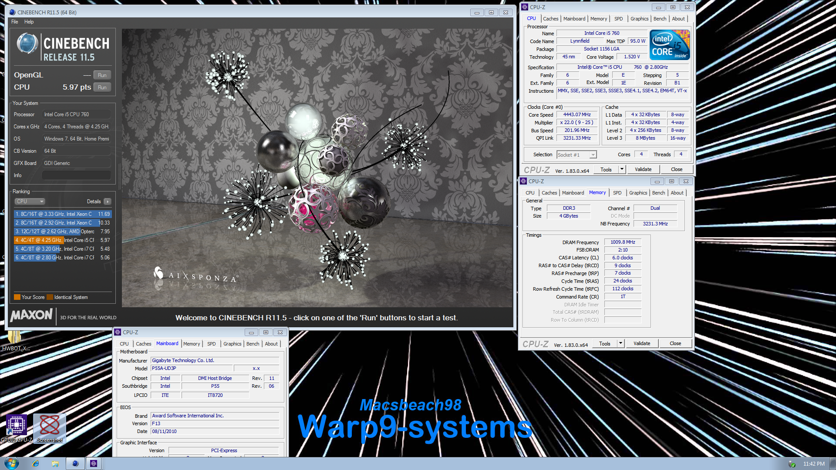The width and height of the screenshot is (836, 470).
Task: Click the Intel Core i5 badge in CPU-Z
Action: pos(669,45)
